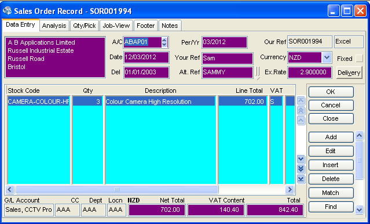Image resolution: width=370 pixels, height=224 pixels.
Task: Click the page-up double arrow icon
Action: click(x=301, y=110)
